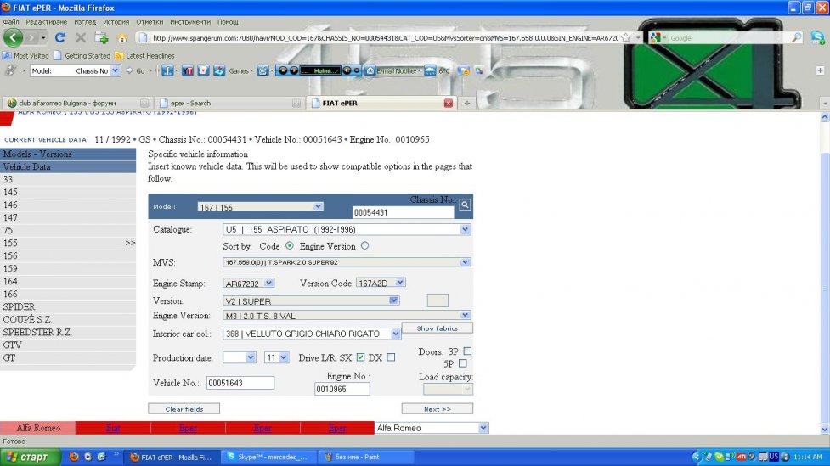Open Skype from the Windows taskbar
Screen dimensions: 830x466
coord(267,457)
